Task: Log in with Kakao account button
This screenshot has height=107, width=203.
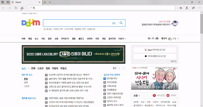Action: click(x=155, y=56)
